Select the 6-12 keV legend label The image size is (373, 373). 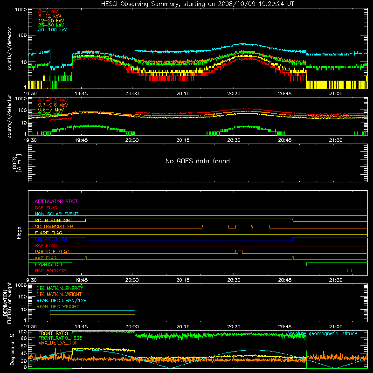point(50,16)
